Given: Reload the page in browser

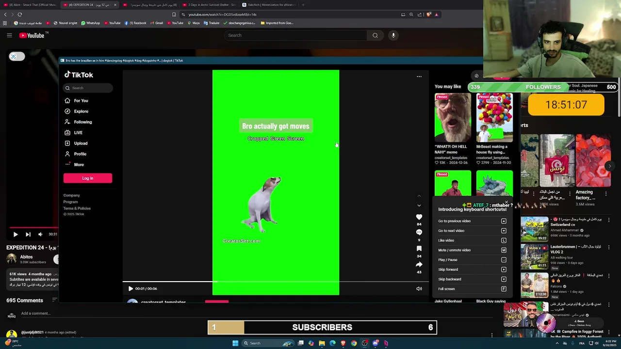Looking at the screenshot, I should coord(20,15).
